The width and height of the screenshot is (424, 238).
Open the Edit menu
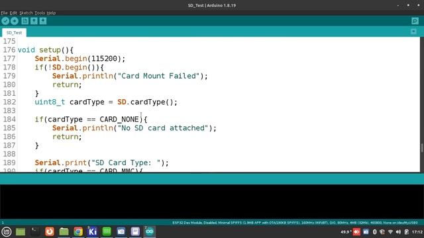13,13
